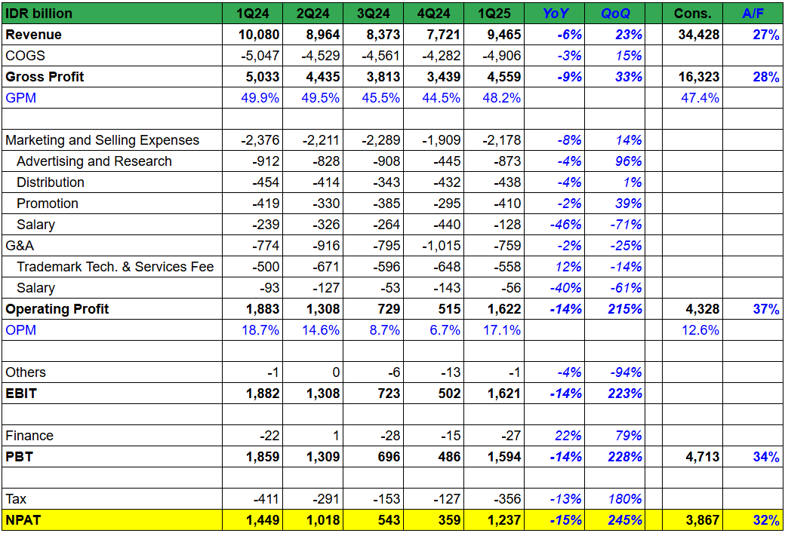785x533 pixels.
Task: Click the A/F column header
Action: [x=753, y=14]
